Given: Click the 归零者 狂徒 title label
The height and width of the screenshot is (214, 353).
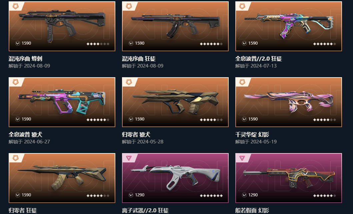Looking at the screenshot, I should coord(23,211).
